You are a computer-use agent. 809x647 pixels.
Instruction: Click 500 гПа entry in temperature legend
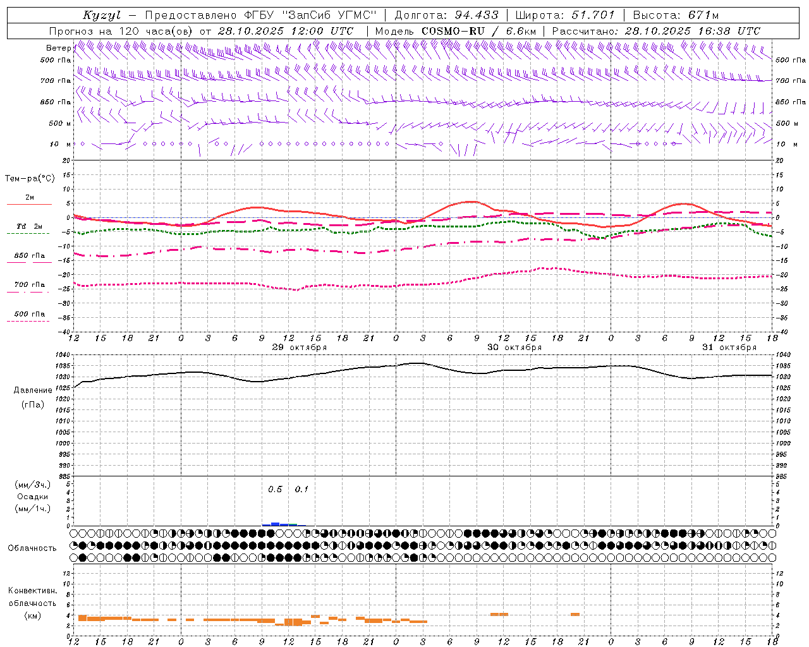pyautogui.click(x=30, y=314)
